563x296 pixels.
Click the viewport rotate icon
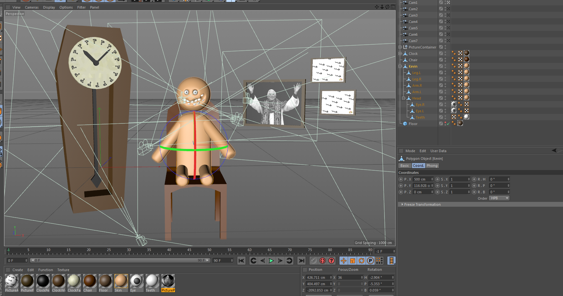(x=387, y=7)
